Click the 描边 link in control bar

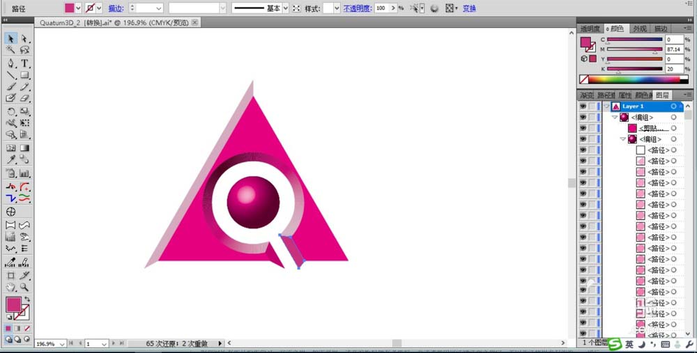point(116,8)
